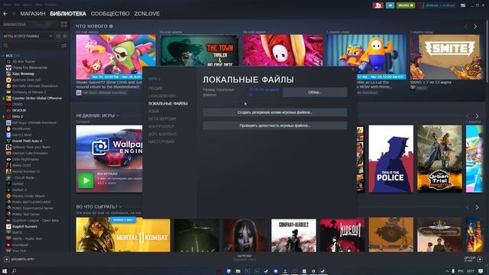
Task: Switch to Big Picture mode icon
Action: [463, 5]
